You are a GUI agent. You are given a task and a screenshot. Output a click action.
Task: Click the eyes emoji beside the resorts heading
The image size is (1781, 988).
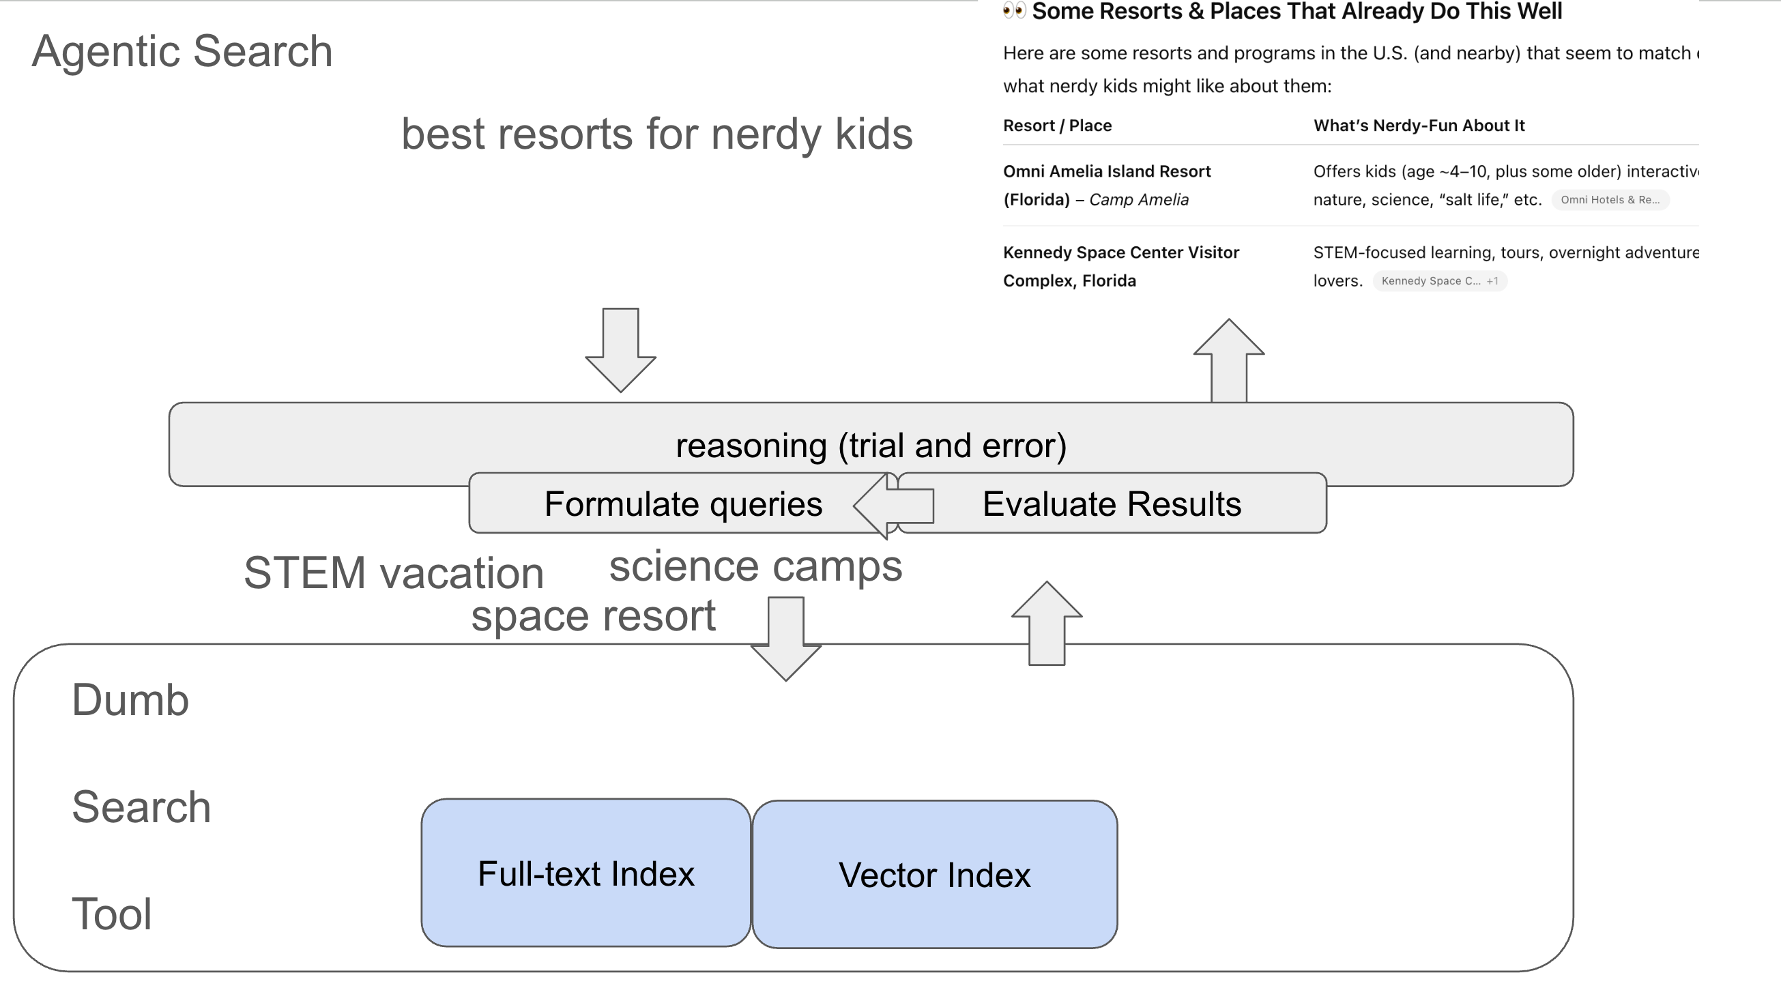coord(1013,11)
